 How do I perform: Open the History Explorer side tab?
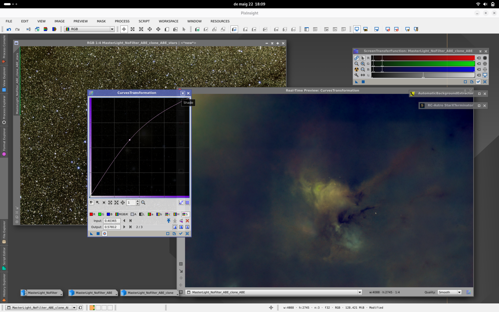pyautogui.click(x=4, y=288)
